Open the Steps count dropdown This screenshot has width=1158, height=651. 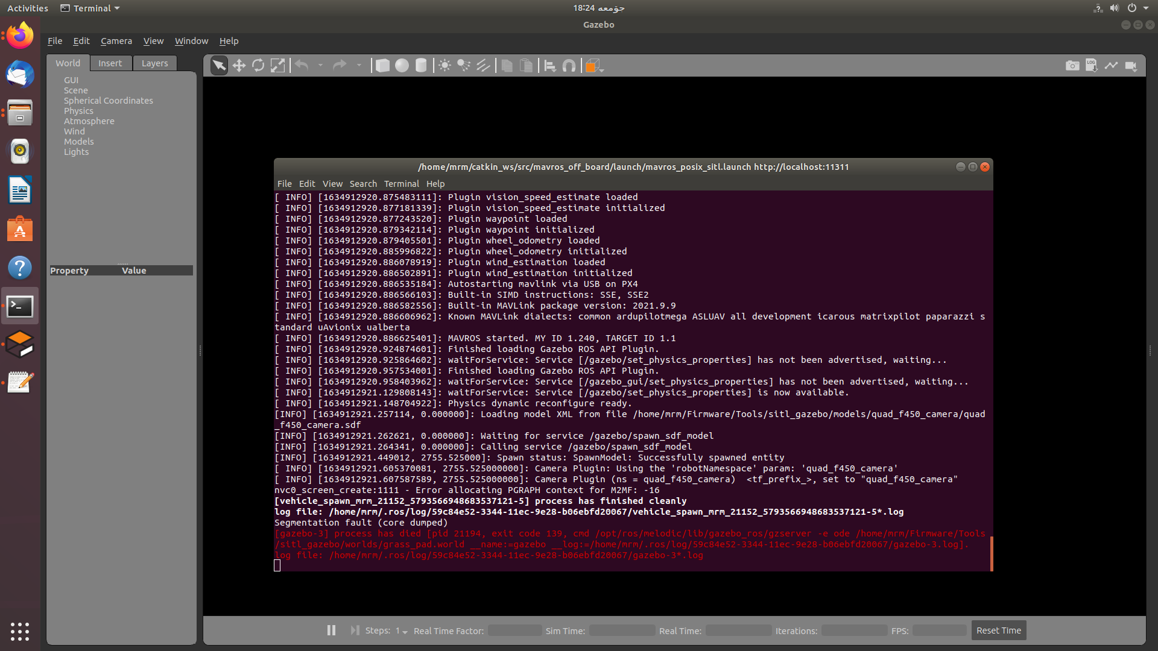point(402,631)
